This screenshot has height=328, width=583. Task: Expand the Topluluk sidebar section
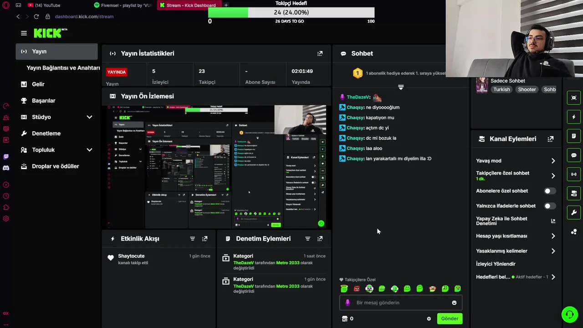coord(89,150)
